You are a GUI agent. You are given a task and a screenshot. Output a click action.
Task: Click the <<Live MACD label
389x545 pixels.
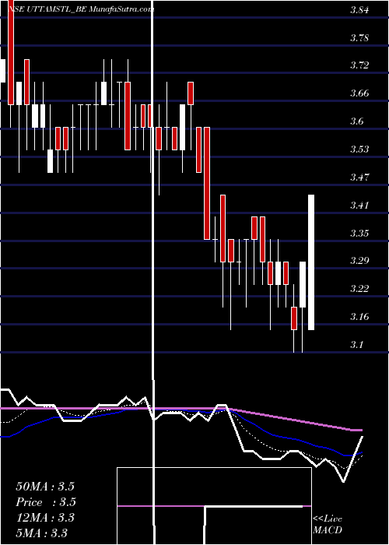coord(328,524)
